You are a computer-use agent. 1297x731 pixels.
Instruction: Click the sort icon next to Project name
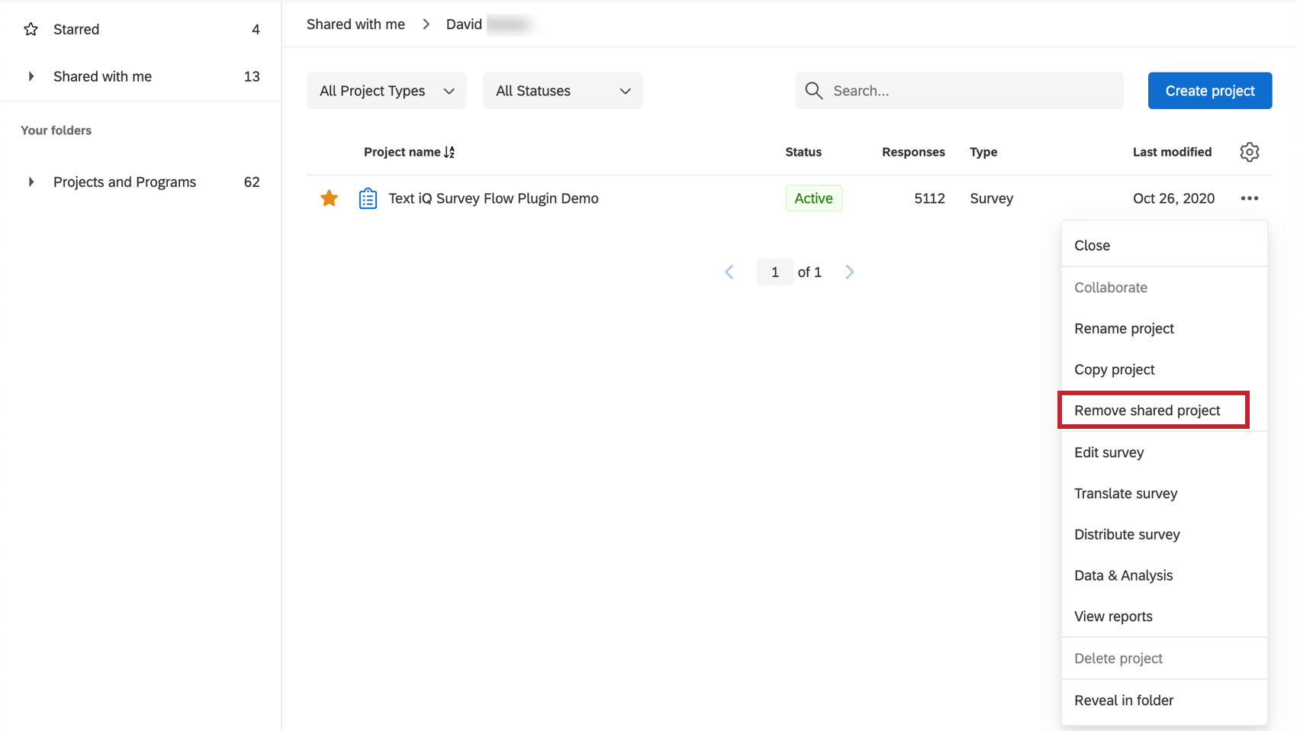(449, 152)
